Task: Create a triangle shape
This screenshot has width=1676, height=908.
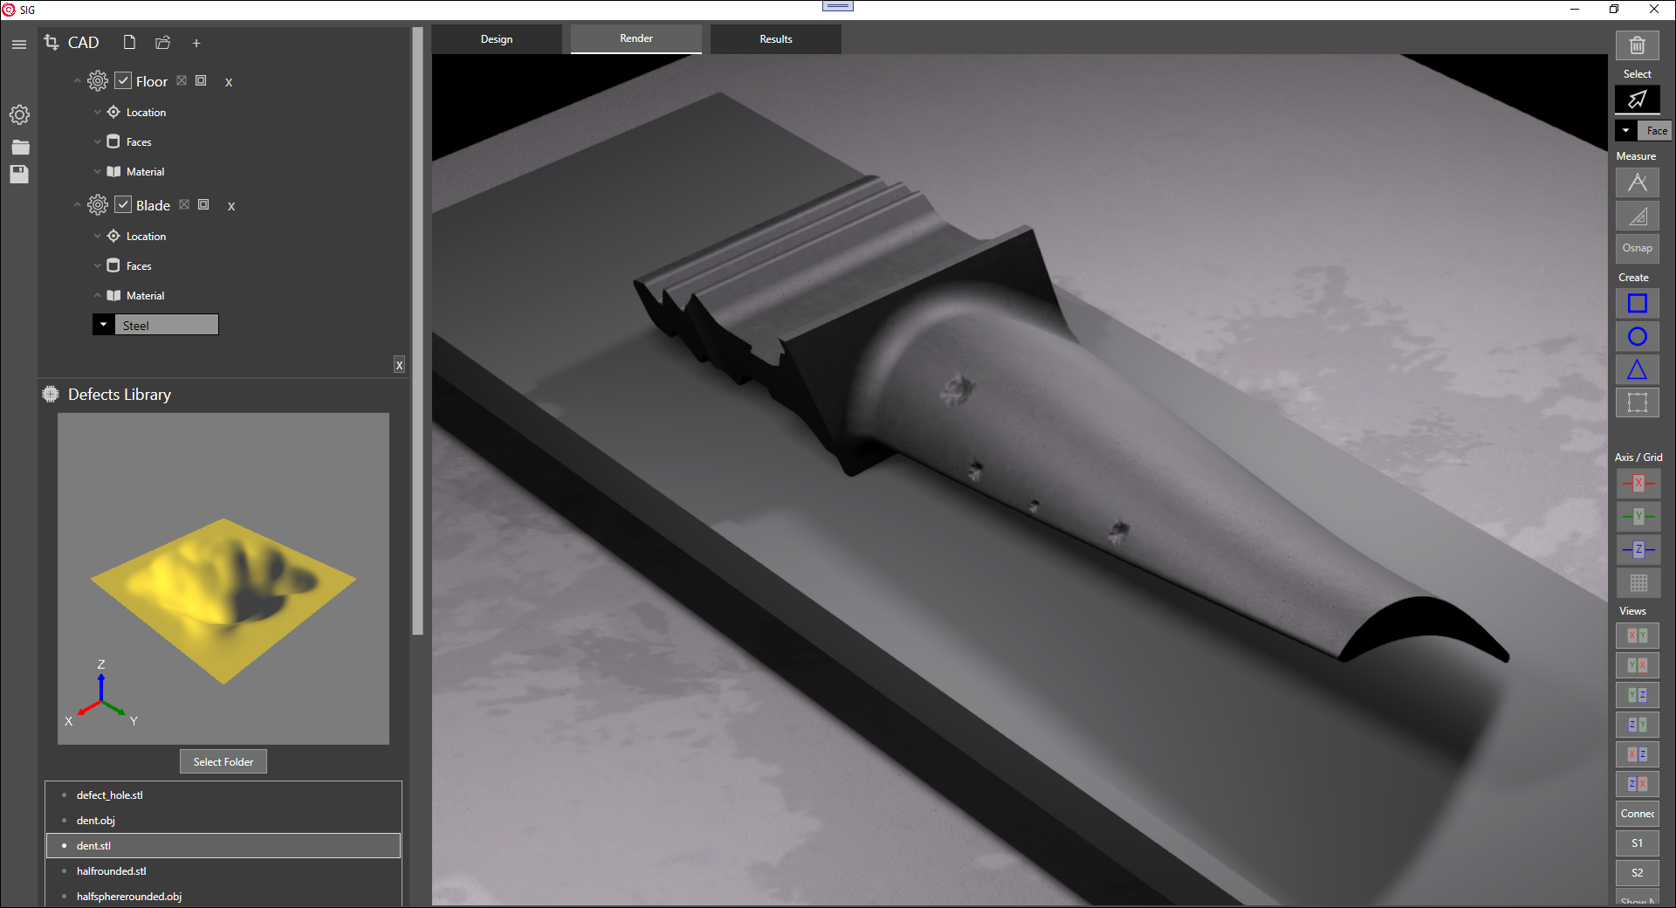Action: [x=1637, y=370]
